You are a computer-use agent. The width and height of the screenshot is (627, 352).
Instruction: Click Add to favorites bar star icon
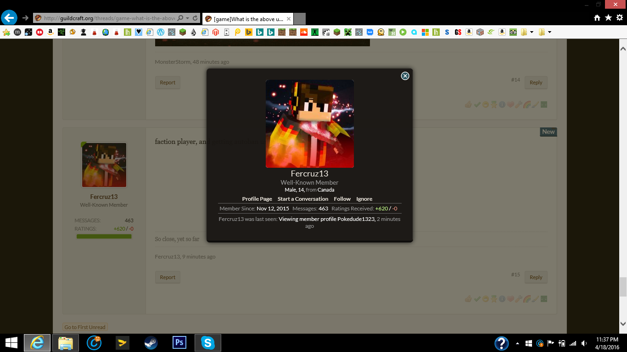[x=6, y=32]
